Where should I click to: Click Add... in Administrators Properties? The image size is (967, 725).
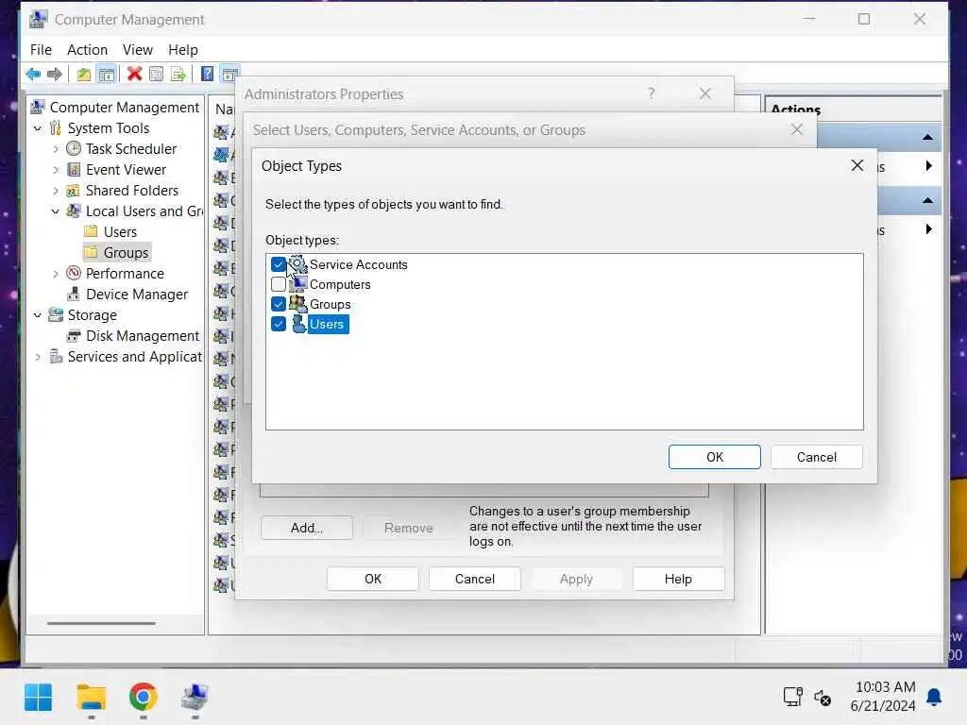click(307, 528)
